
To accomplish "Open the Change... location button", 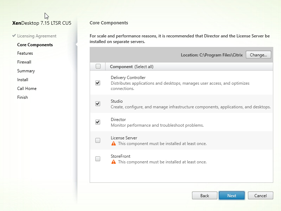I will pyautogui.click(x=258, y=55).
